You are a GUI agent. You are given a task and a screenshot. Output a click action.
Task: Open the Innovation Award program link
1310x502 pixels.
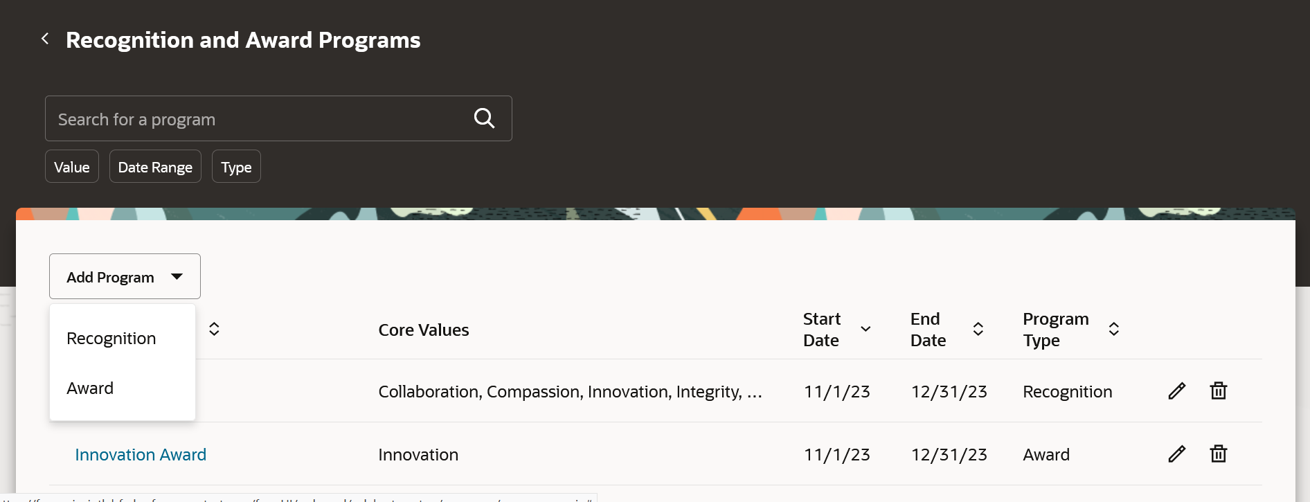(x=140, y=454)
